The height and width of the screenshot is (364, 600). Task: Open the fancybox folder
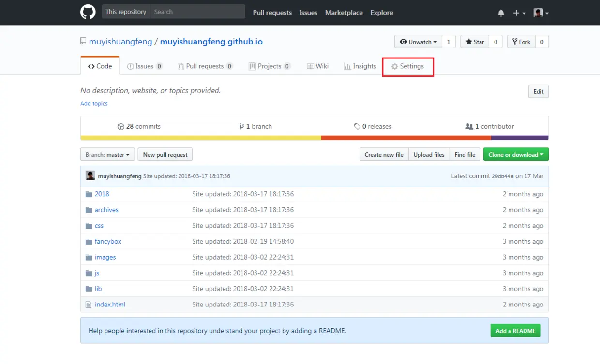[x=108, y=241]
